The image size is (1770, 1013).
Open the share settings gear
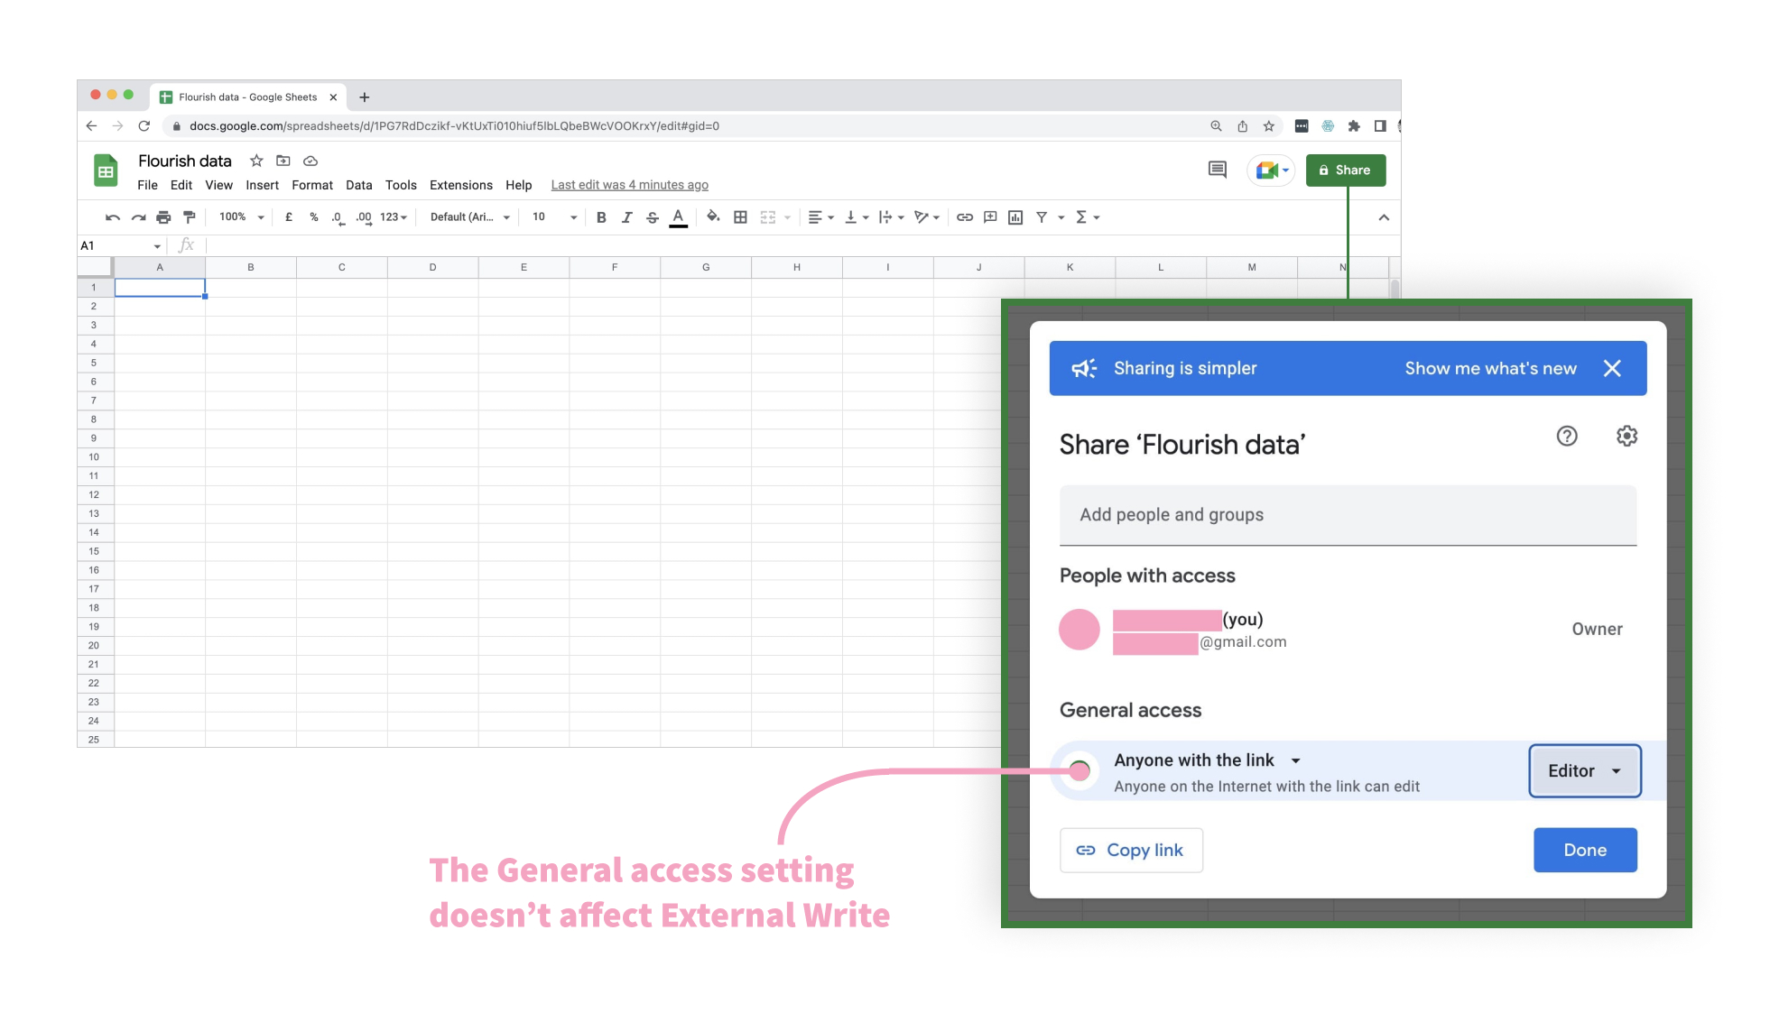click(1626, 437)
